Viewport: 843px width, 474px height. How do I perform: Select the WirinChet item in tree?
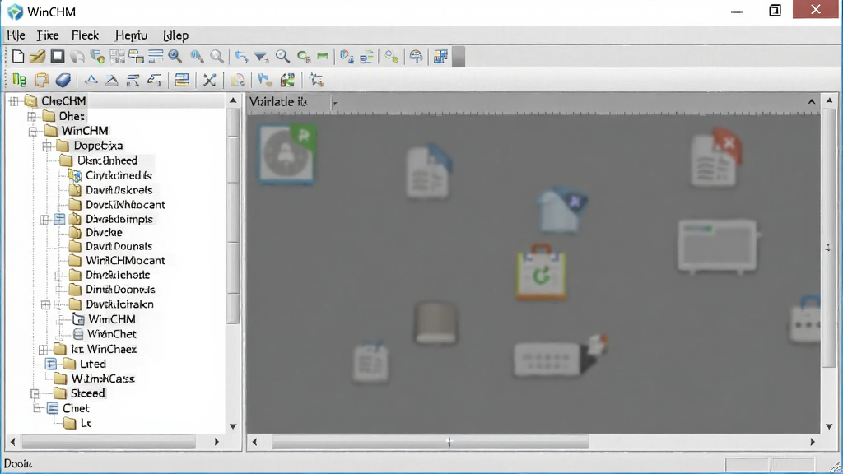(x=112, y=334)
